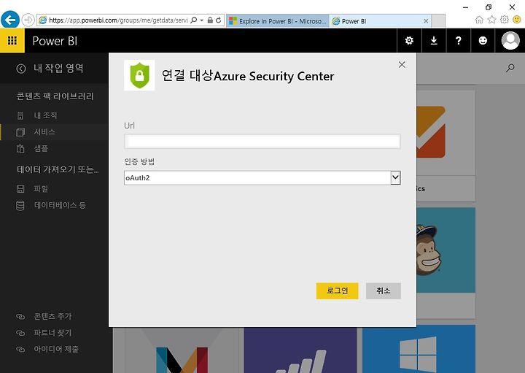Click the download icon in the header

pyautogui.click(x=434, y=41)
